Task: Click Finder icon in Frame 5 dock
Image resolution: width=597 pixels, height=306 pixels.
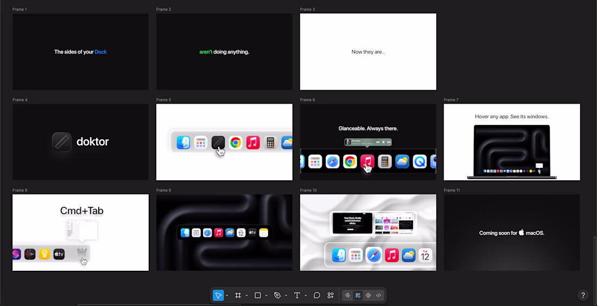Action: click(x=183, y=142)
